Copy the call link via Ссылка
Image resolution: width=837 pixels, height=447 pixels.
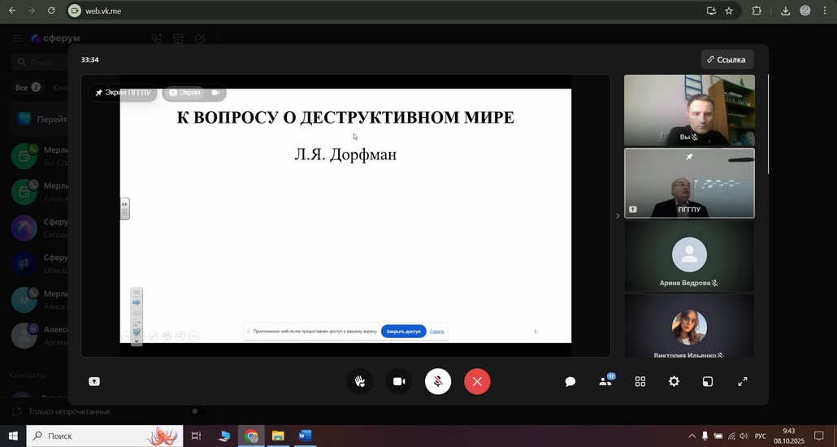pos(726,59)
